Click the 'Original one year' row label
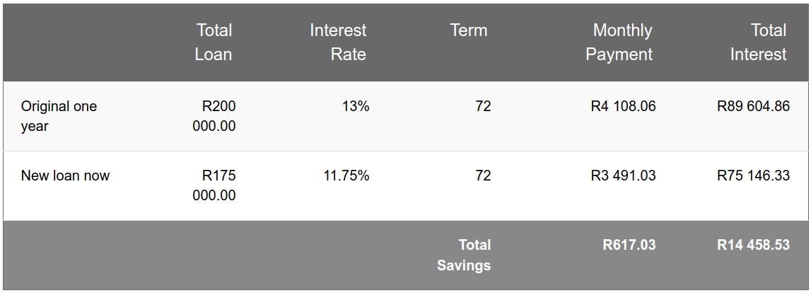Image resolution: width=811 pixels, height=293 pixels. click(59, 116)
